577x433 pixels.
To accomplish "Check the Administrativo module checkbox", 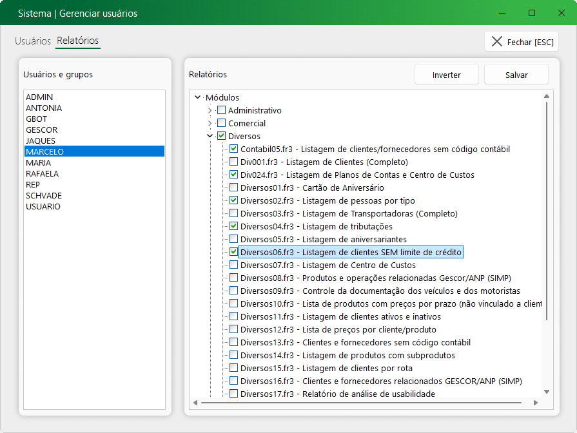I will (221, 110).
